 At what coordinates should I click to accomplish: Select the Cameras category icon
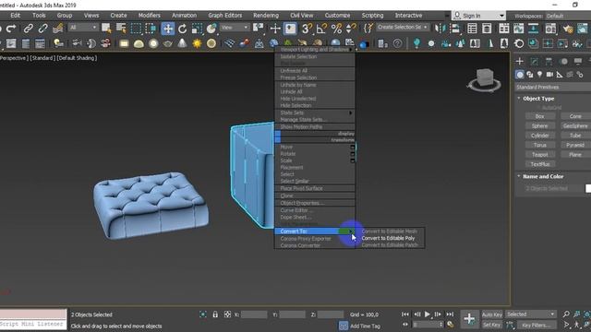[550, 75]
